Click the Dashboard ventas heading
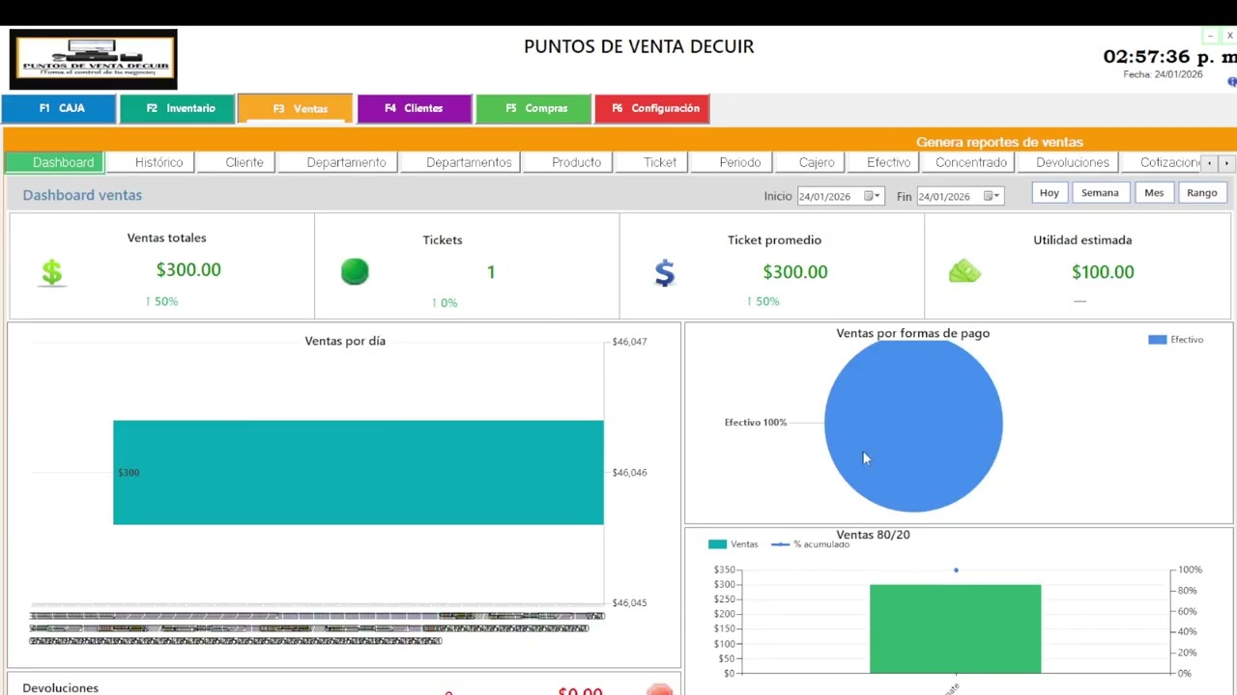Image resolution: width=1237 pixels, height=695 pixels. coord(82,195)
